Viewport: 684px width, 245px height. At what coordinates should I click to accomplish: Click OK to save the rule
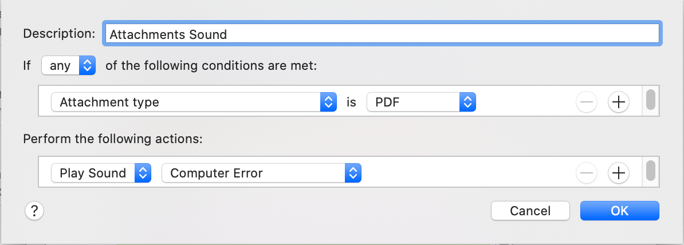pyautogui.click(x=619, y=211)
